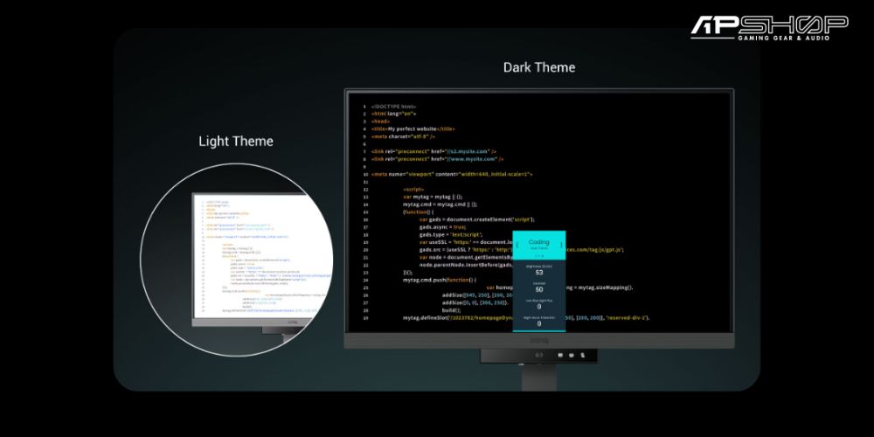The width and height of the screenshot is (874, 437).
Task: Click the three dots below Coding
Action: 539,256
